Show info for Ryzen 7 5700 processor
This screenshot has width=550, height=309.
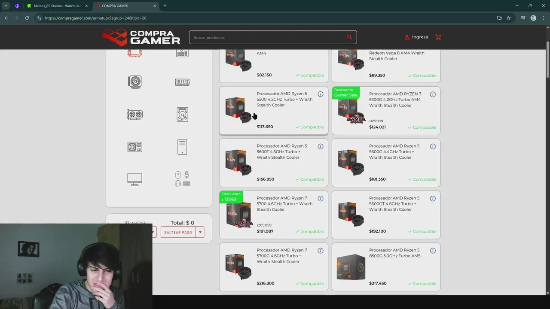[321, 199]
